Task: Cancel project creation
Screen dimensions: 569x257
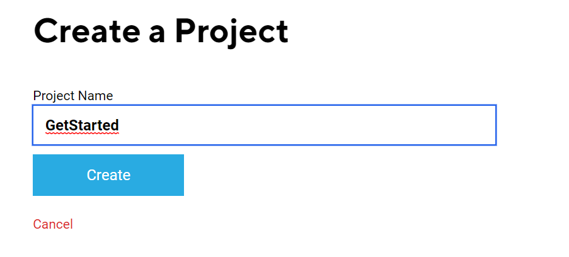Action: [x=53, y=224]
